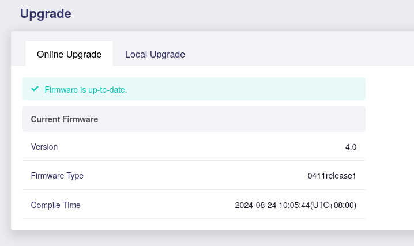Click the Firmware Type label
The width and height of the screenshot is (414, 246).
click(x=57, y=176)
